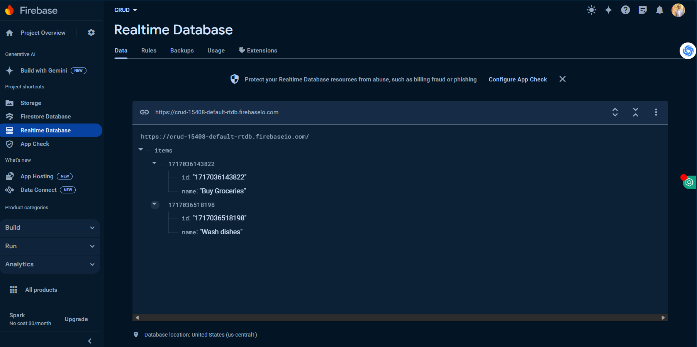Open App Check in sidebar
697x347 pixels.
point(35,144)
